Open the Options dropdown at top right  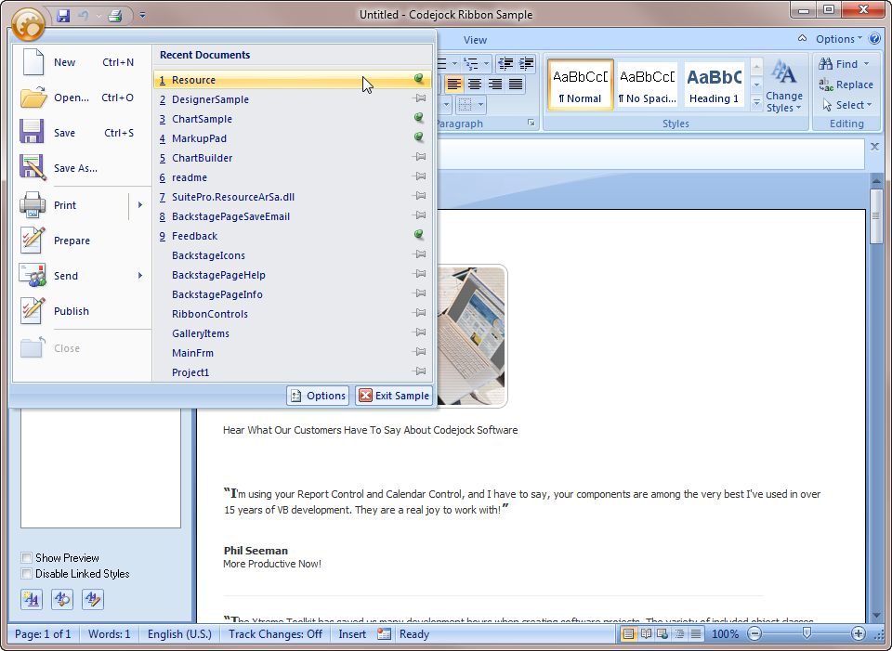pos(838,39)
